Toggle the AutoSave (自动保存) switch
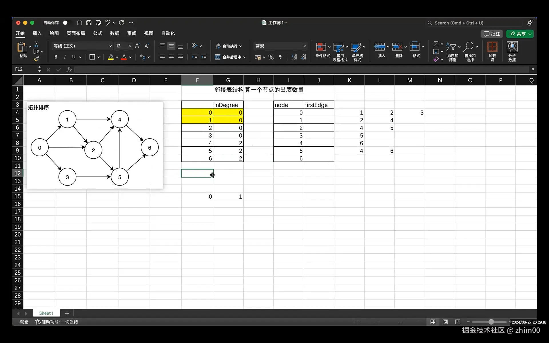 (x=66, y=23)
